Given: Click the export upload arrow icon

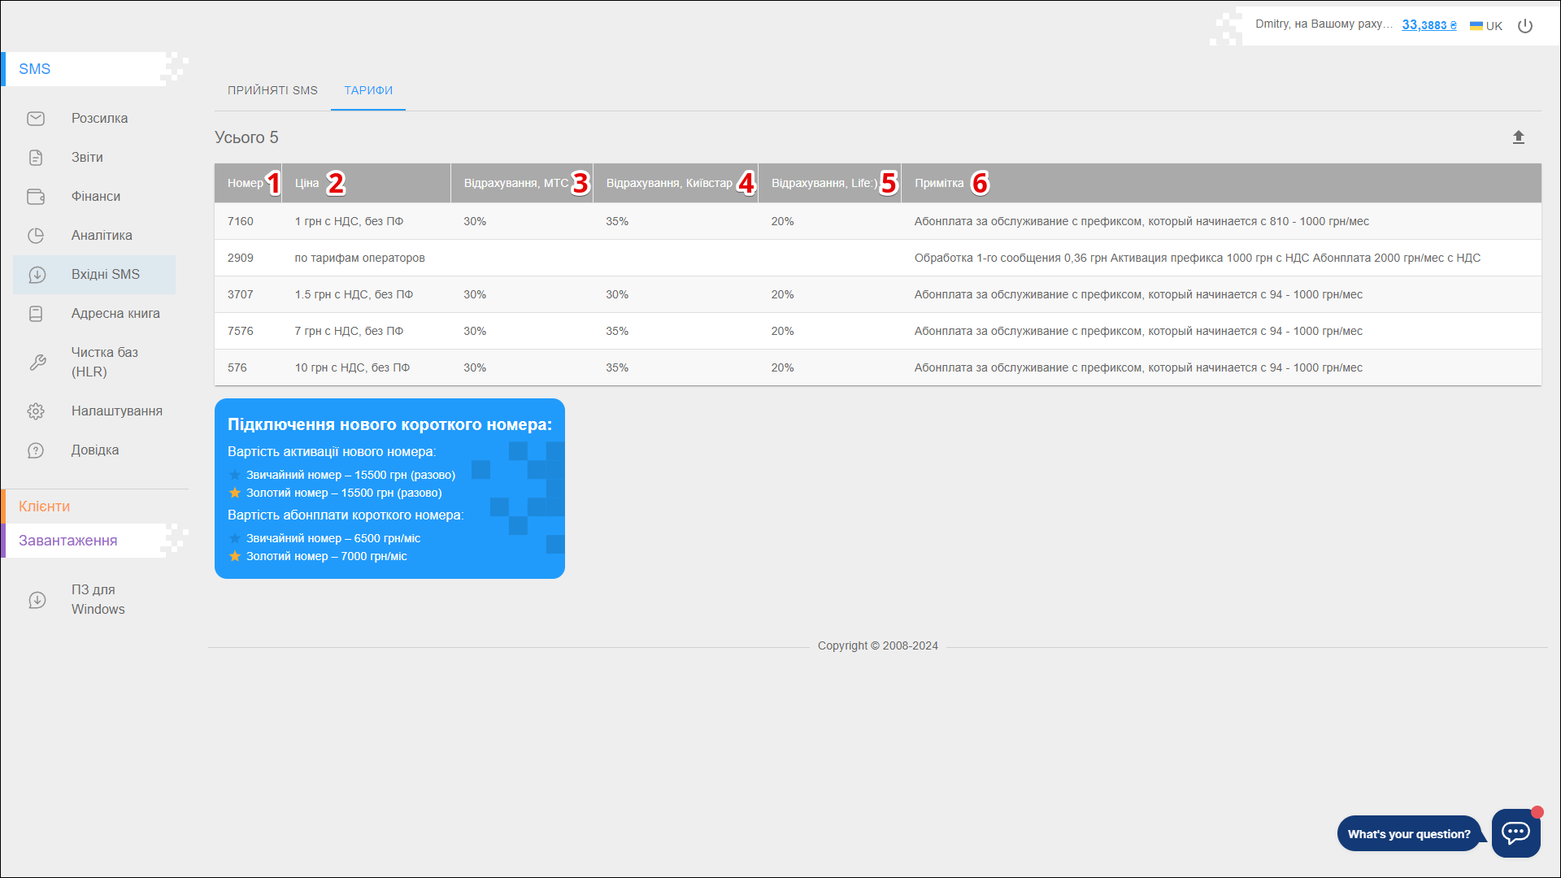Looking at the screenshot, I should (1518, 137).
